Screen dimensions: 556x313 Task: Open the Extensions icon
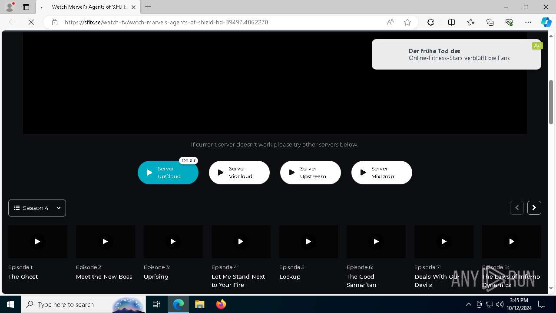pyautogui.click(x=430, y=22)
